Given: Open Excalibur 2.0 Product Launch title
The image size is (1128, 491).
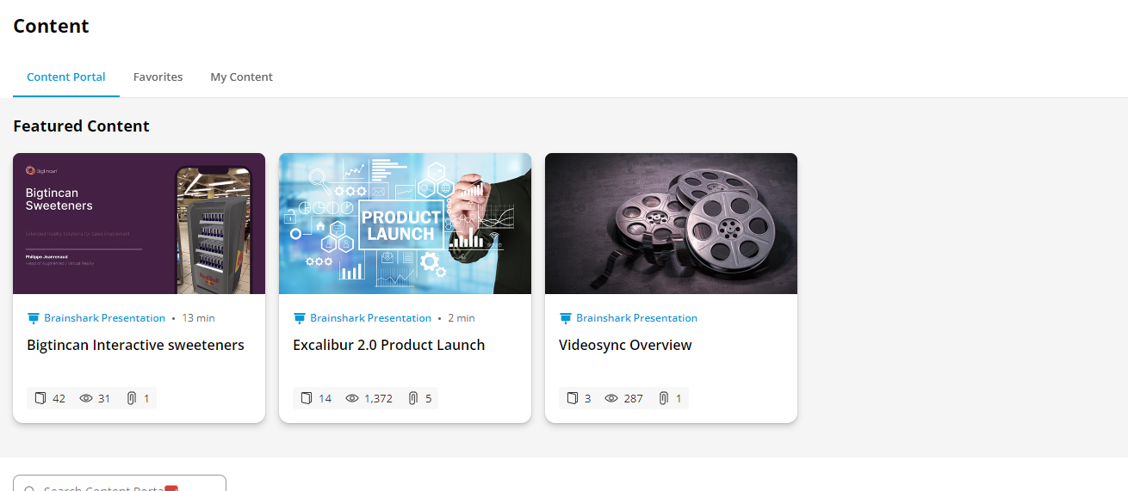Looking at the screenshot, I should point(388,345).
